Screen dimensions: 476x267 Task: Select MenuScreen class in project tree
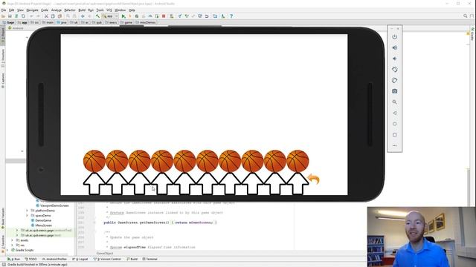[42, 225]
